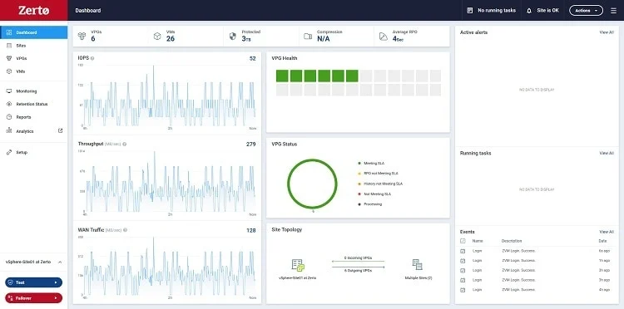Click View All in Active alerts
This screenshot has width=624, height=309.
tap(607, 32)
